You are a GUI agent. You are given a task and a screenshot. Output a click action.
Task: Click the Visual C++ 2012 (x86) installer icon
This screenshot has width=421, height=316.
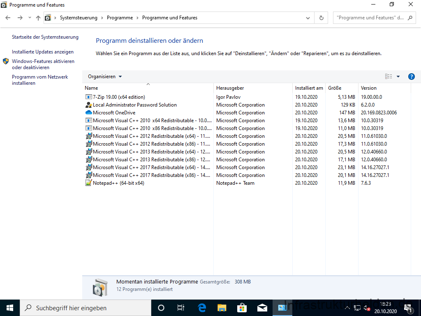click(x=89, y=144)
